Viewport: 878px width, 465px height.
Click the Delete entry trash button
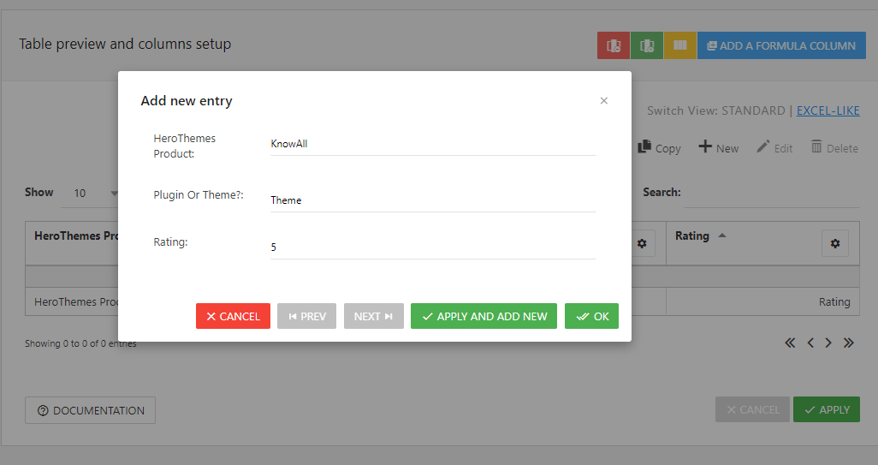coord(834,148)
